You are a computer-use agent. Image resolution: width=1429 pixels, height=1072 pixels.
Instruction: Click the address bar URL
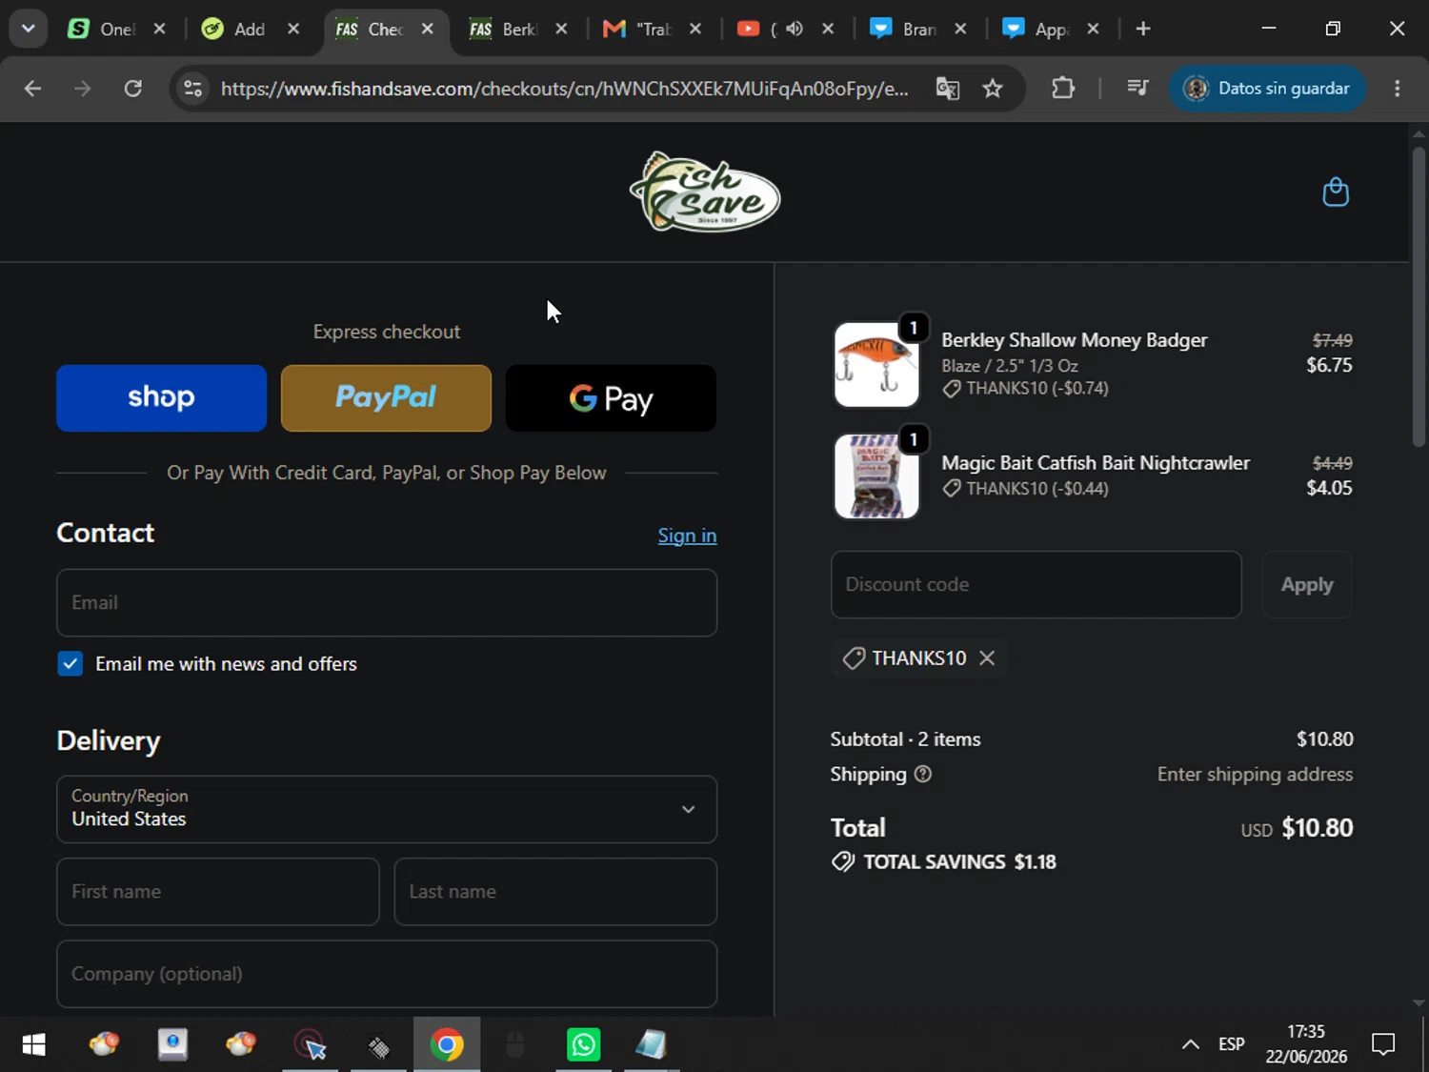pyautogui.click(x=564, y=89)
